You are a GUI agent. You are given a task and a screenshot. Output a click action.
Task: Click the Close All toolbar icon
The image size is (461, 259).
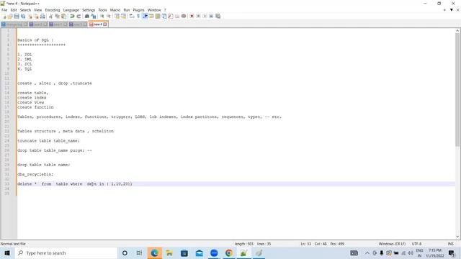pyautogui.click(x=36, y=16)
